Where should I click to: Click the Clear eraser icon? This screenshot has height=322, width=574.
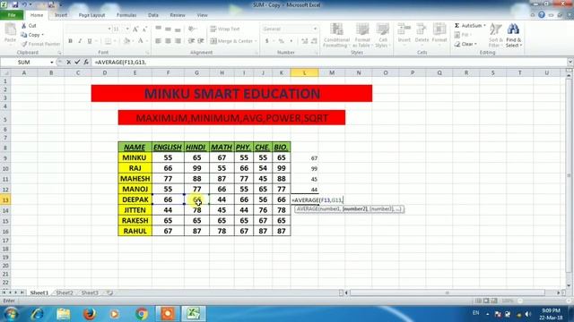pyautogui.click(x=457, y=44)
